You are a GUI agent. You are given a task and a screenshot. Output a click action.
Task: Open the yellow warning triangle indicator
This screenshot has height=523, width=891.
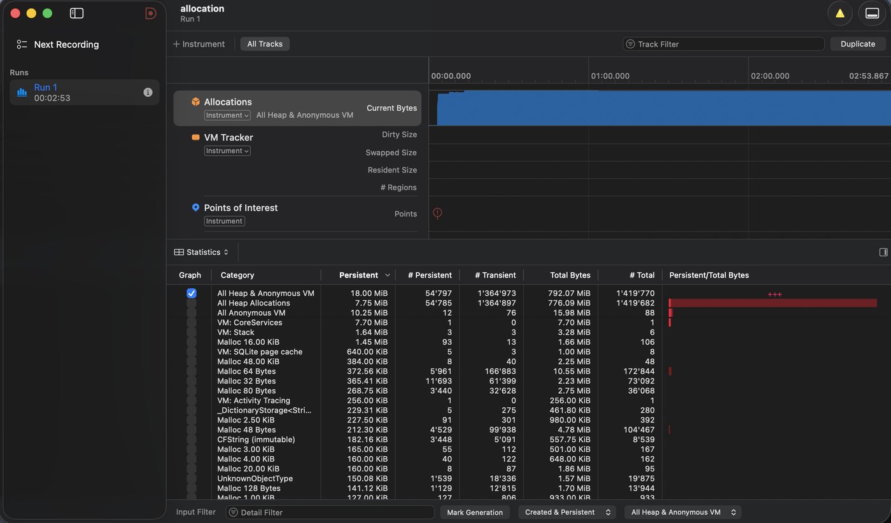(840, 13)
